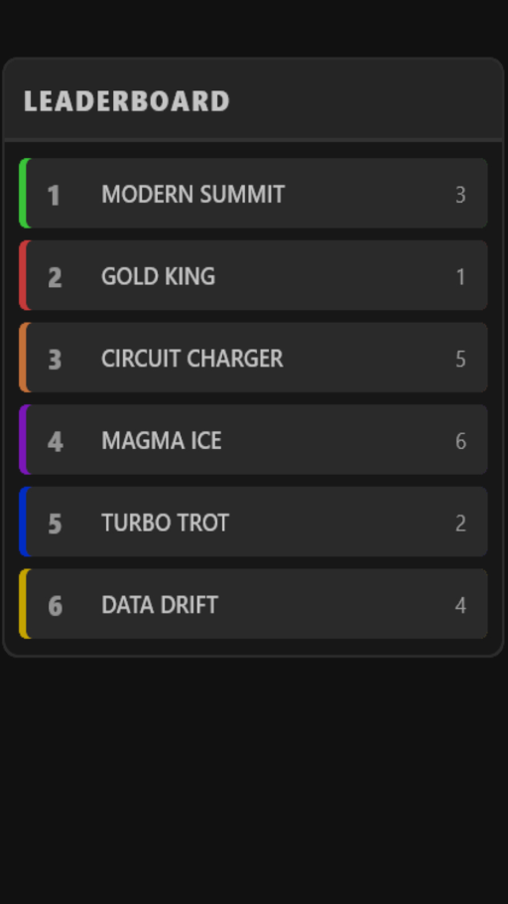Select the Circuit Charger leaderboard row
The image size is (508, 904).
pyautogui.click(x=253, y=358)
